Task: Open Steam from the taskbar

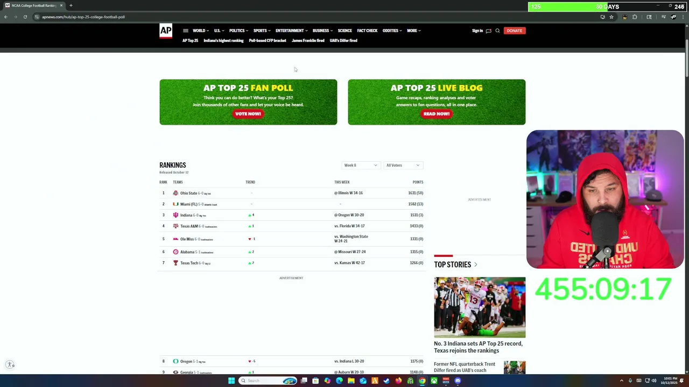Action: (386, 381)
